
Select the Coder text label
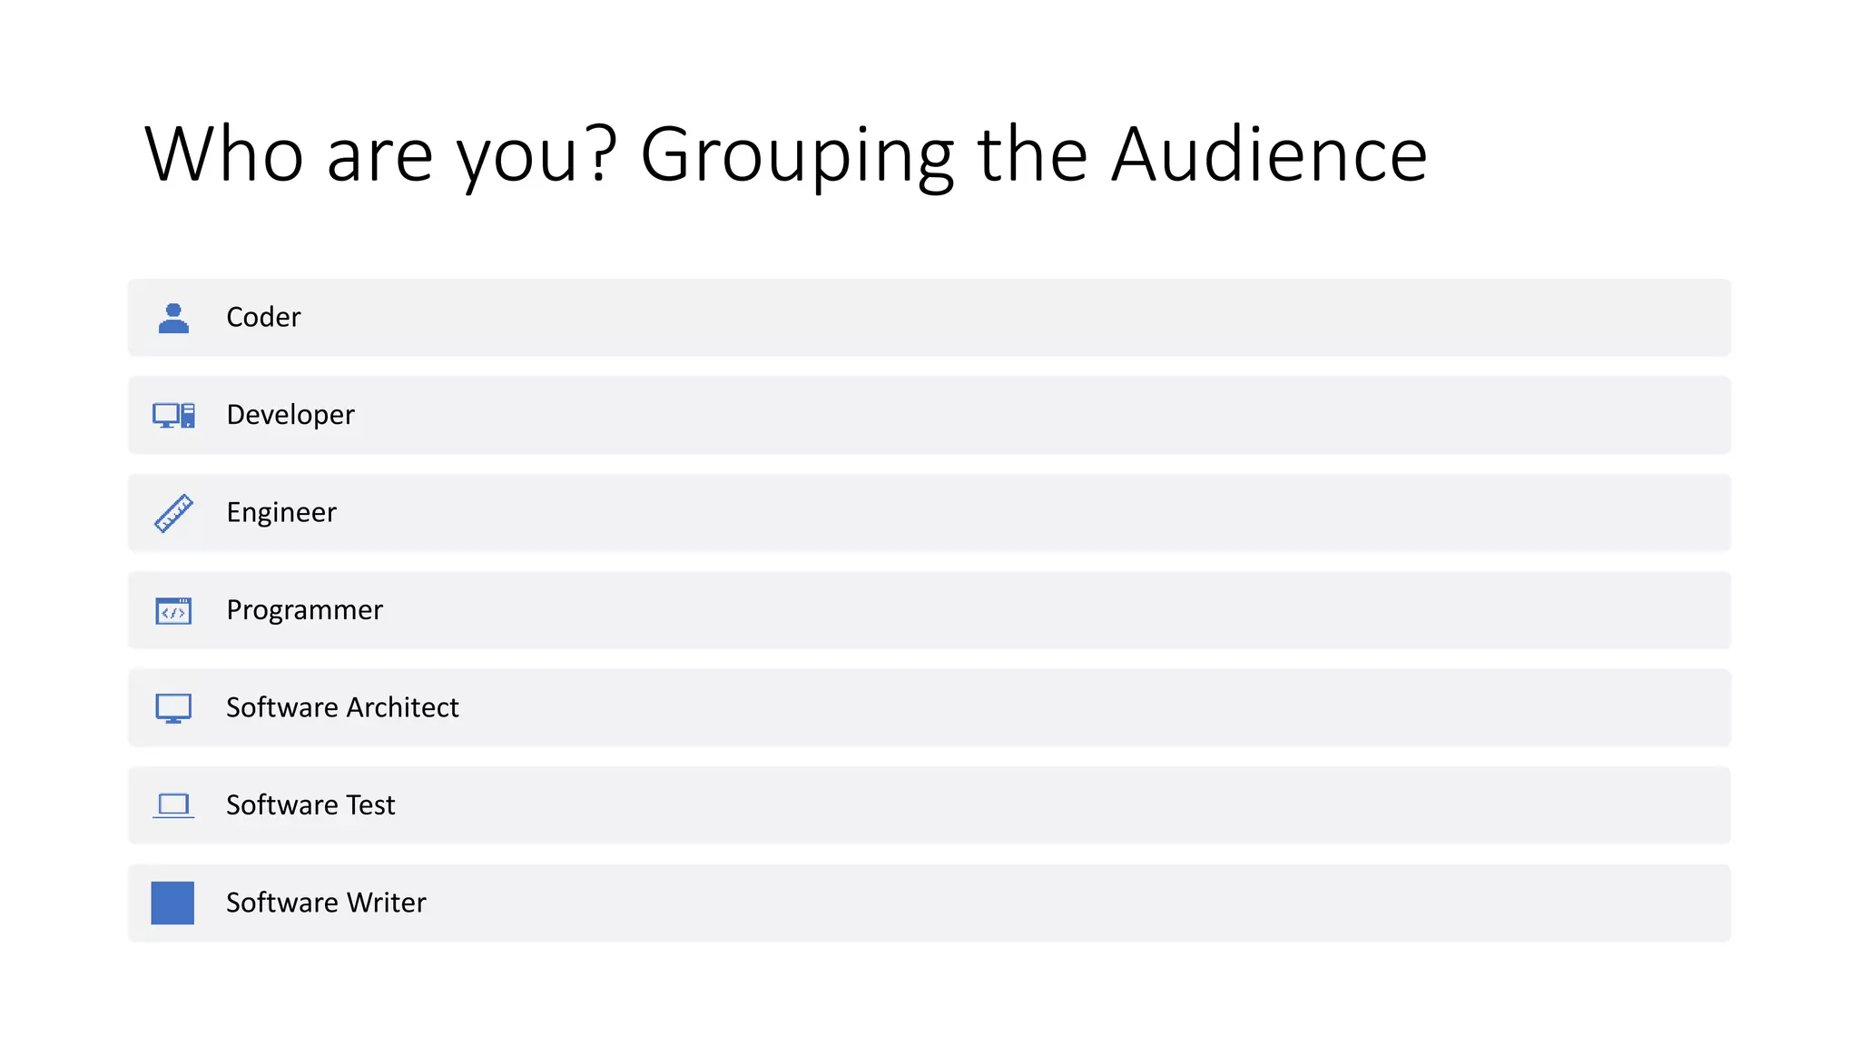tap(263, 317)
